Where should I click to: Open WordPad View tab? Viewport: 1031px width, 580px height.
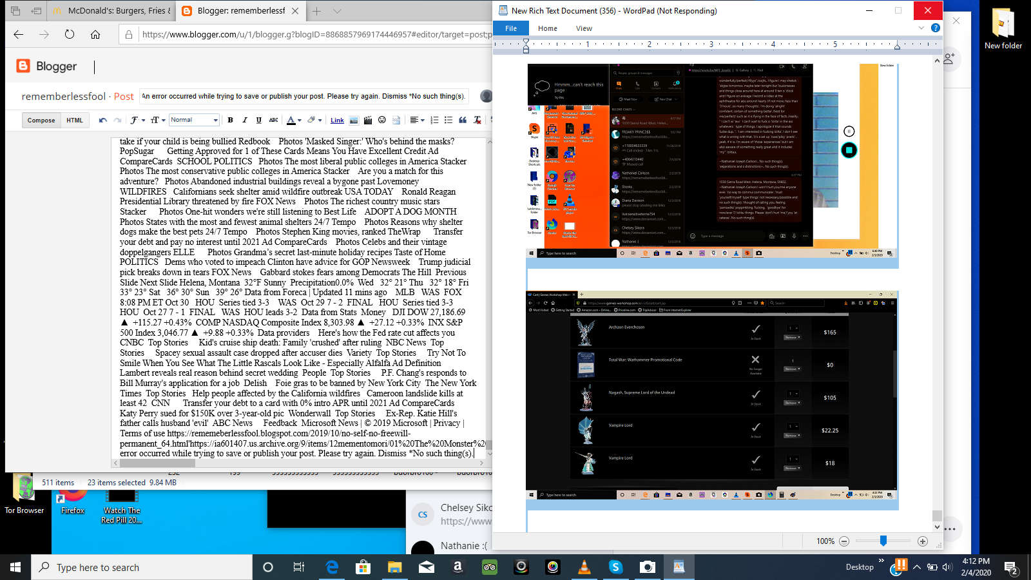[x=584, y=28]
